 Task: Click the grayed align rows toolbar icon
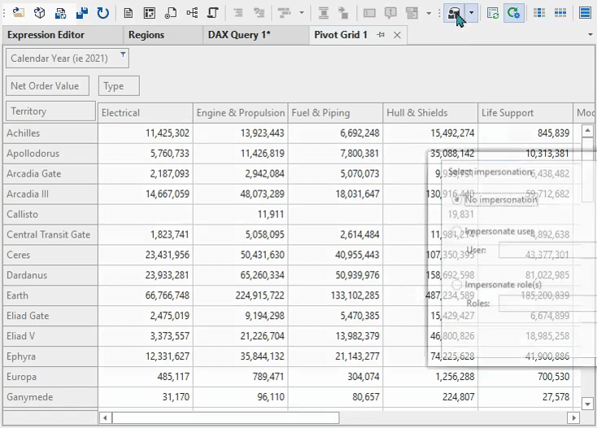pos(323,13)
